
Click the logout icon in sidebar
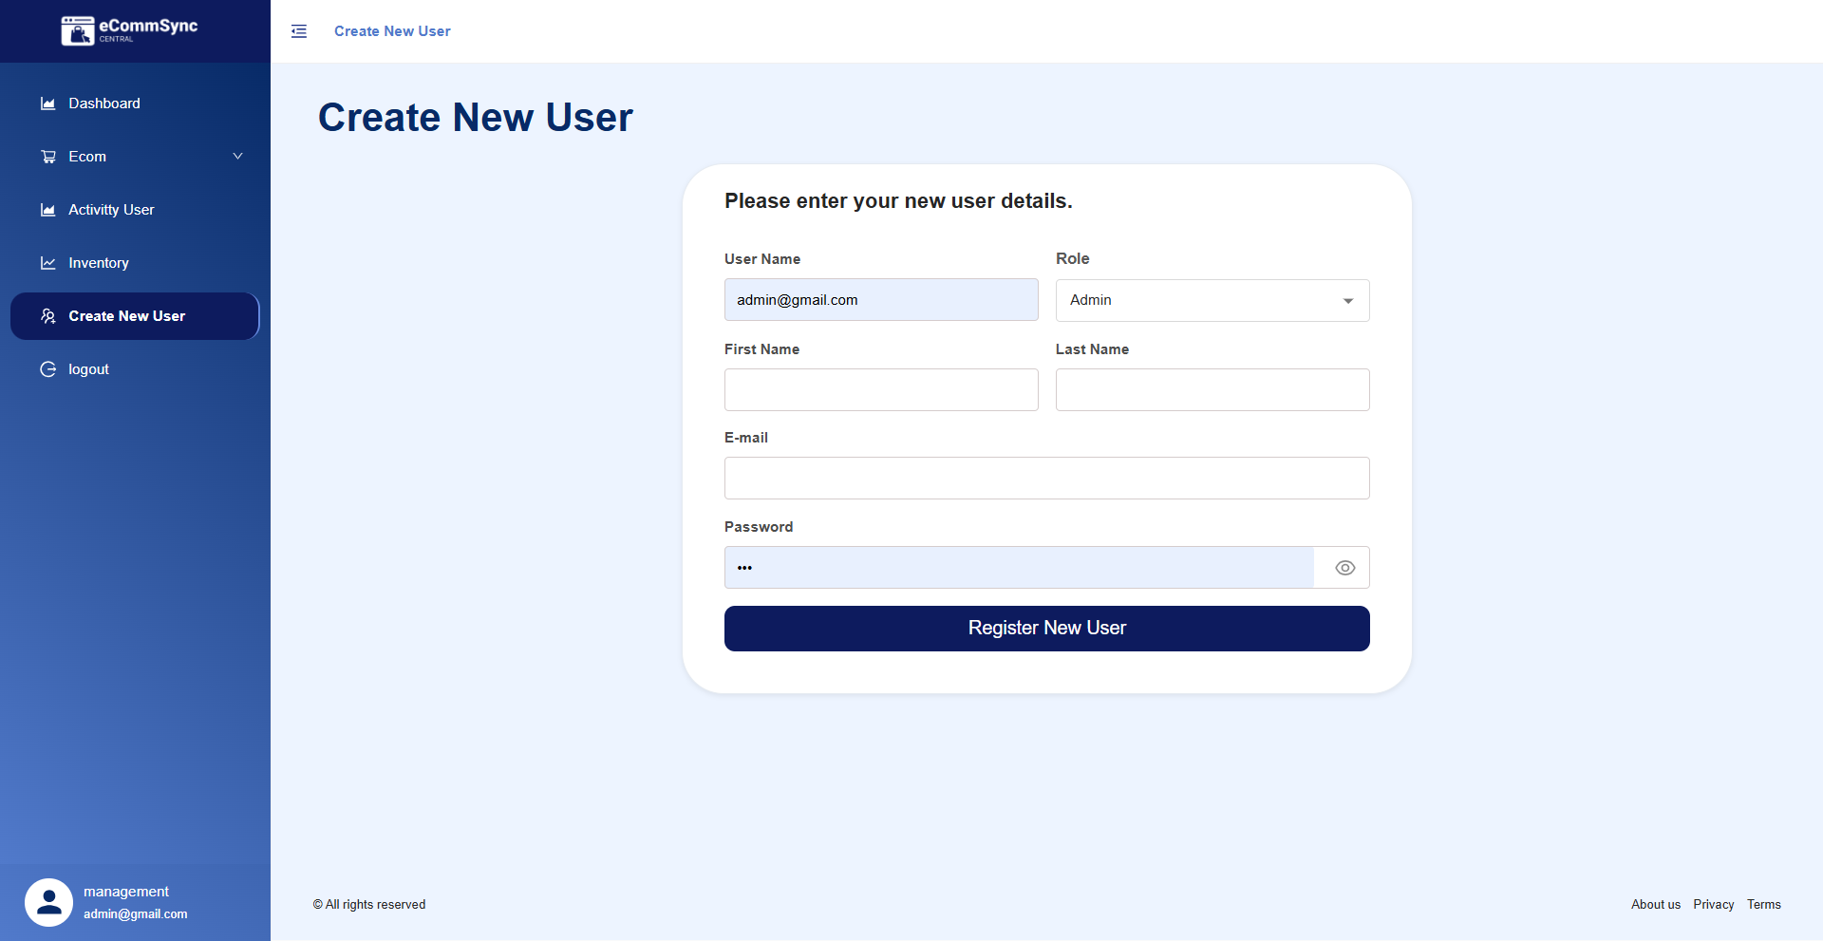click(48, 369)
